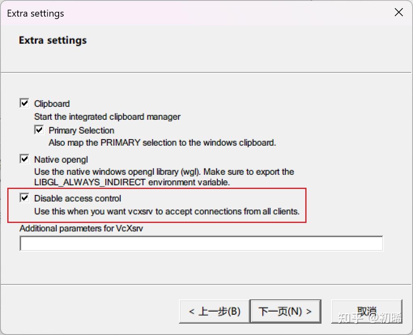Click the 上一步(B) back button
This screenshot has width=413, height=335.
214,311
